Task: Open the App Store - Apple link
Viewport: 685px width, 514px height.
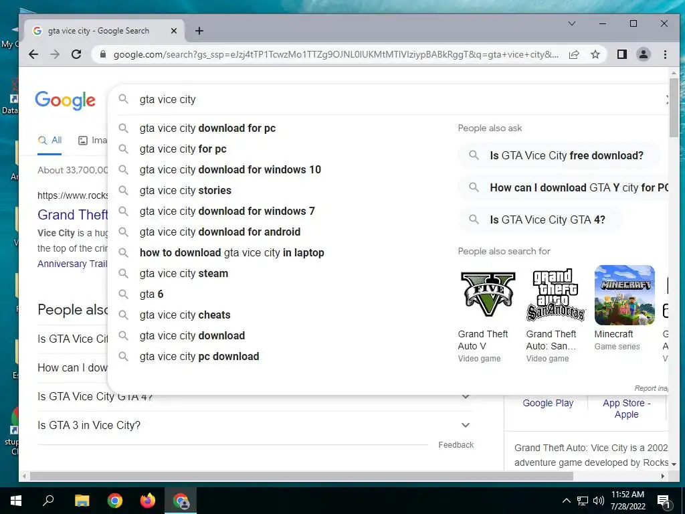Action: (626, 409)
